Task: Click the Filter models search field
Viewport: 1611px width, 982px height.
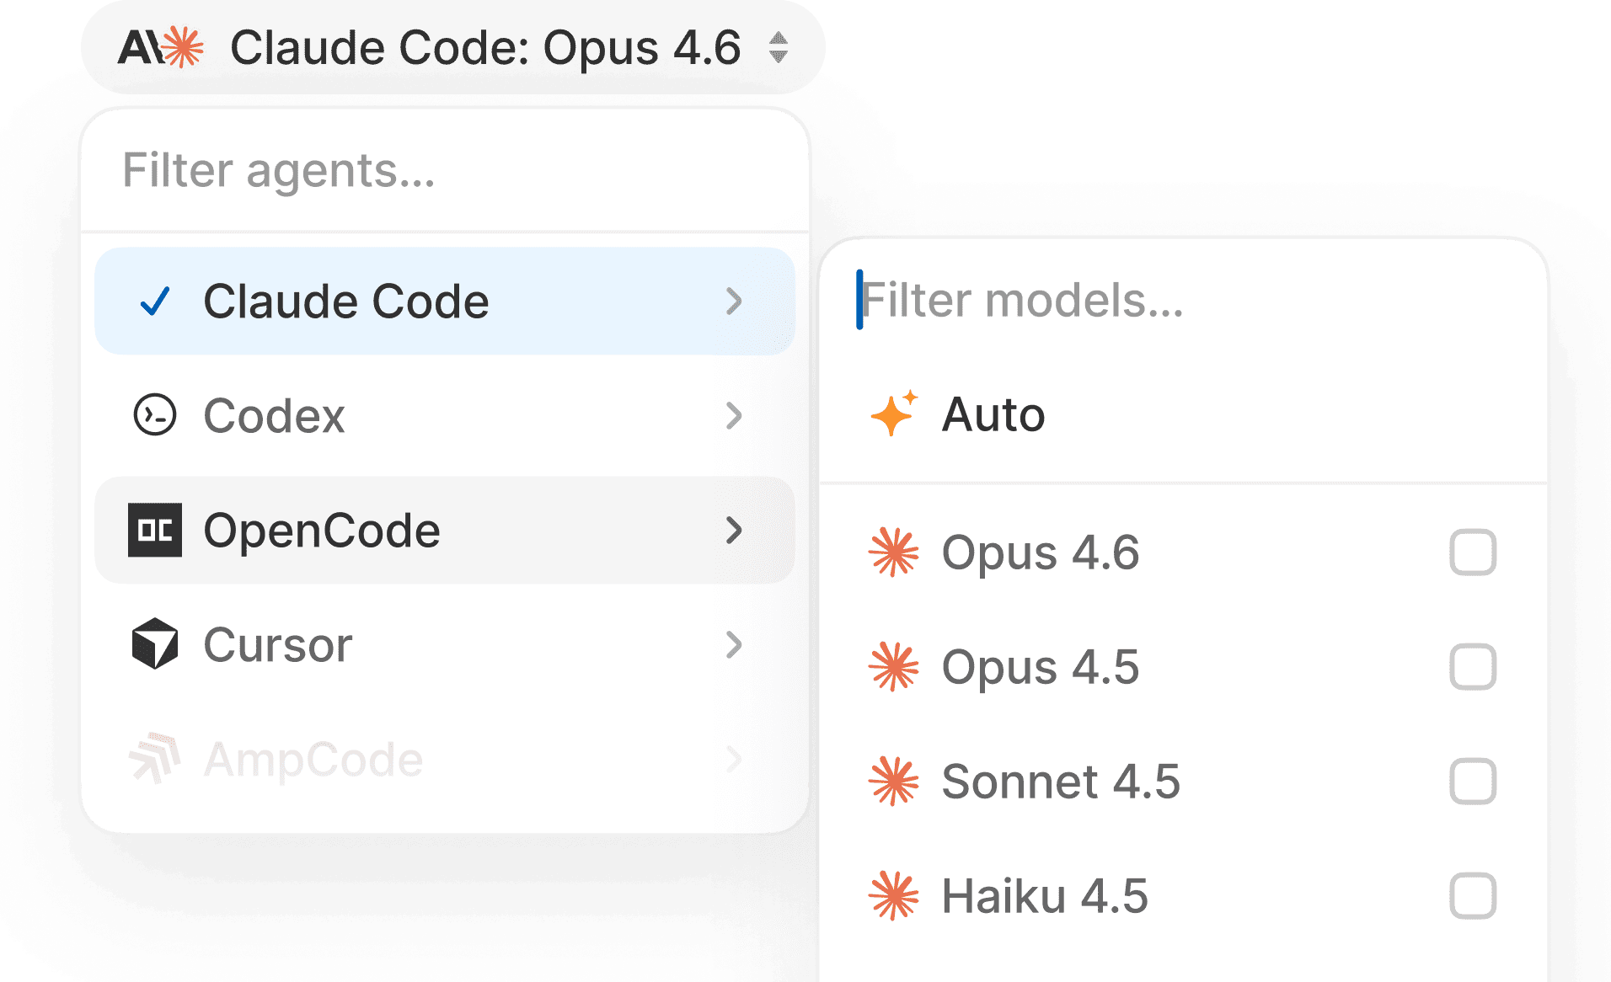Action: (x=1180, y=301)
